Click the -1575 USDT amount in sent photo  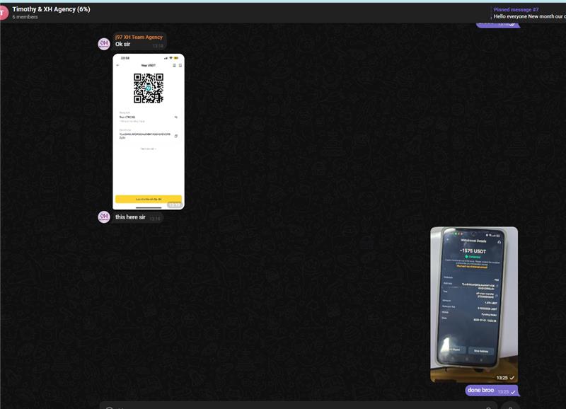(473, 250)
